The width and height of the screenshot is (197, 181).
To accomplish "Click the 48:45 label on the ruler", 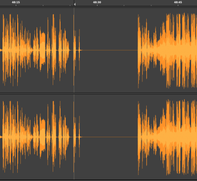I will [x=178, y=2].
